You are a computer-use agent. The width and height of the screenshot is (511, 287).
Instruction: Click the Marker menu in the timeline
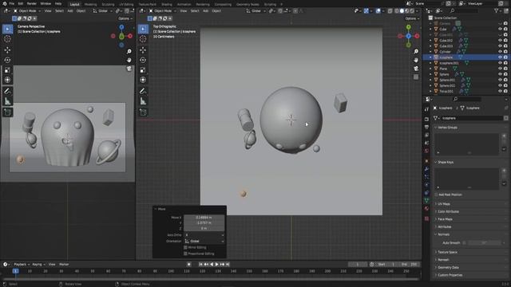pos(64,265)
